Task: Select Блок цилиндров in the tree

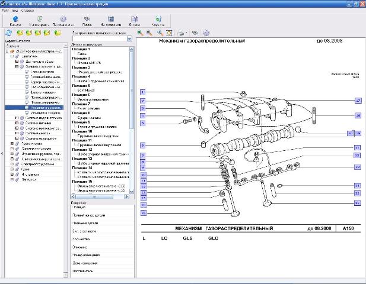Action: (x=42, y=72)
